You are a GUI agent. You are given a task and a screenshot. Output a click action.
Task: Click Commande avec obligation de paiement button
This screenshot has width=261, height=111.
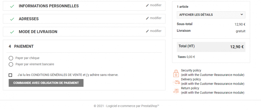(46, 83)
